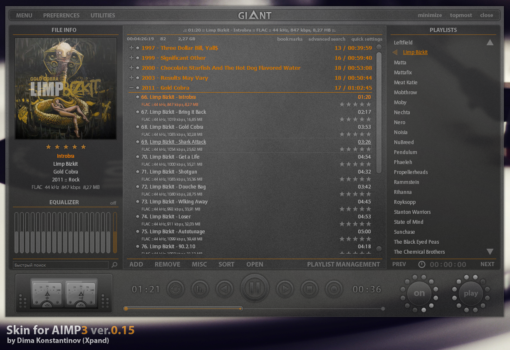This screenshot has height=350, width=510.
Task: Click OPEN below the playlist
Action: [255, 264]
